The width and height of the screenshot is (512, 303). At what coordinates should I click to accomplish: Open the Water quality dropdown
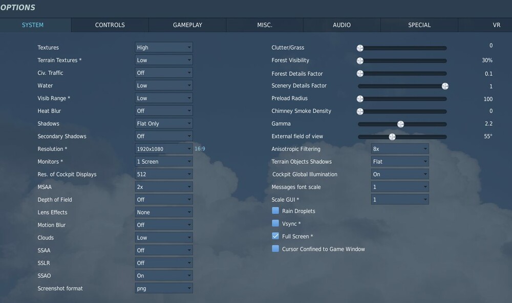pyautogui.click(x=164, y=85)
